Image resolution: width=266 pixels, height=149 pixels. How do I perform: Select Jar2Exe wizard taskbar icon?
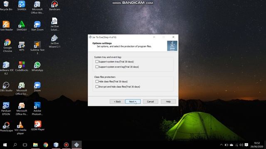click(x=76, y=145)
